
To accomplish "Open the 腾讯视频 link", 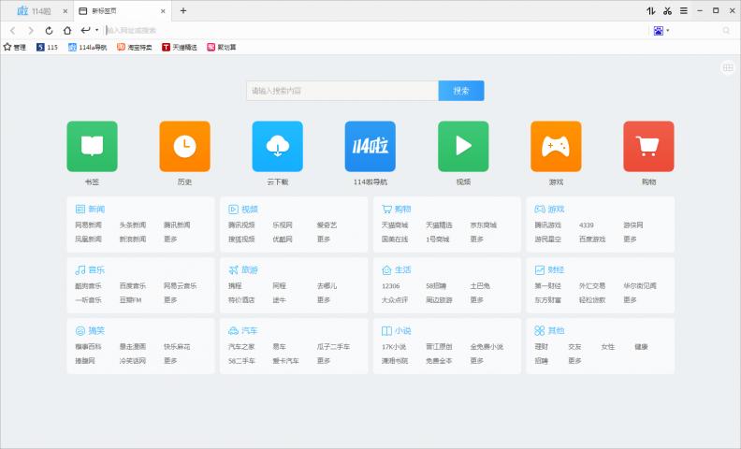I will click(241, 225).
